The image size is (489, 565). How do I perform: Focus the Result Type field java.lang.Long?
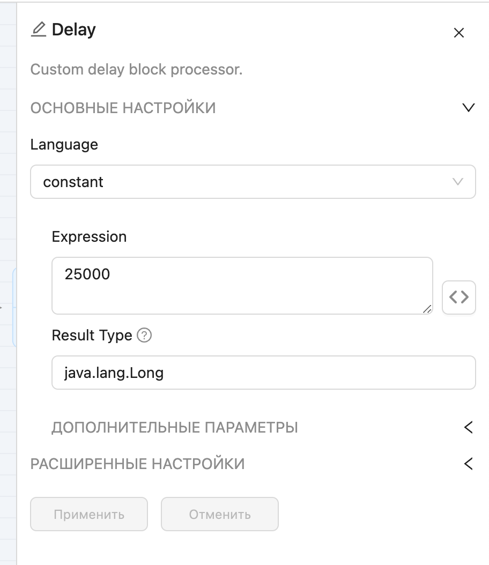coord(263,373)
